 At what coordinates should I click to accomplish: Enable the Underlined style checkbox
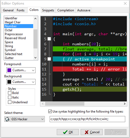(10, 102)
